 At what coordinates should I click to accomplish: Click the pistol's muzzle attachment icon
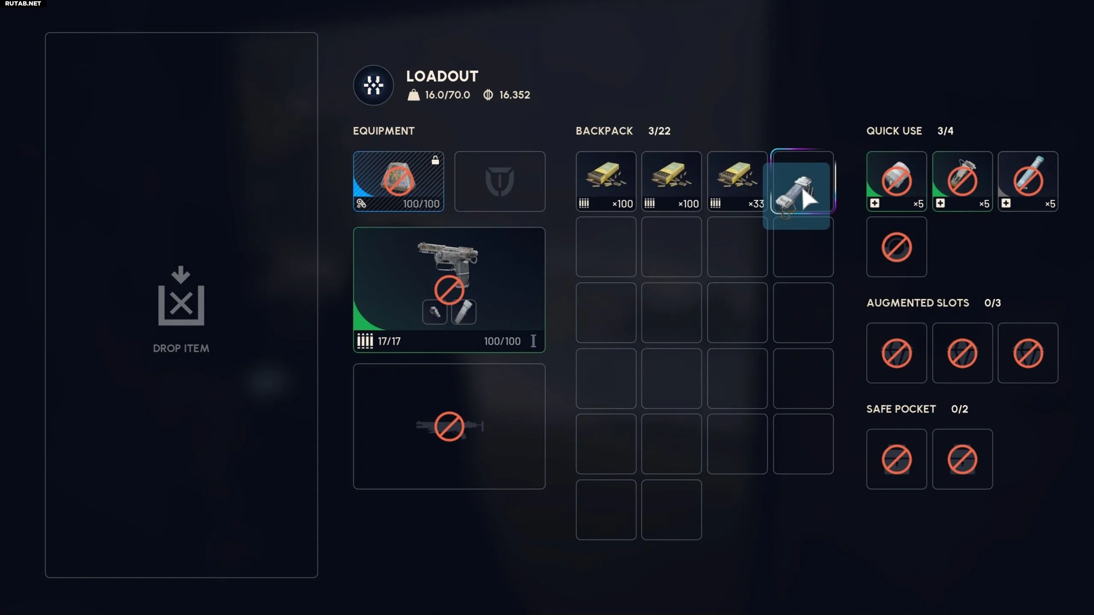(435, 312)
